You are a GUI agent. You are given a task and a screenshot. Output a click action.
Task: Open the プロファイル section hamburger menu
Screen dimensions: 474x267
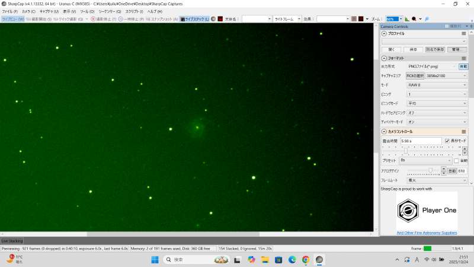click(x=464, y=34)
